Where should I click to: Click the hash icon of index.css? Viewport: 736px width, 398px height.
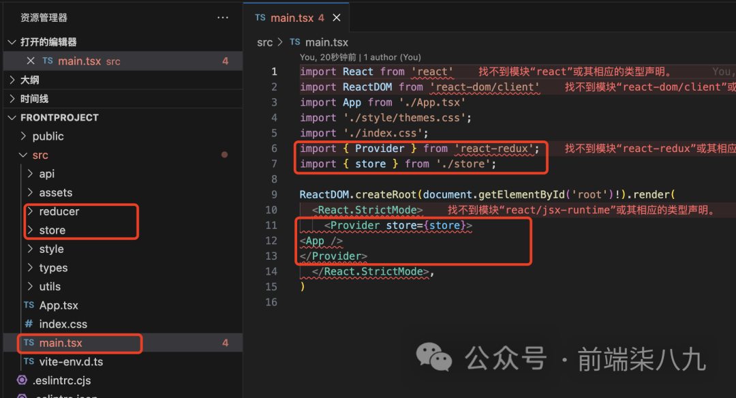pos(29,324)
